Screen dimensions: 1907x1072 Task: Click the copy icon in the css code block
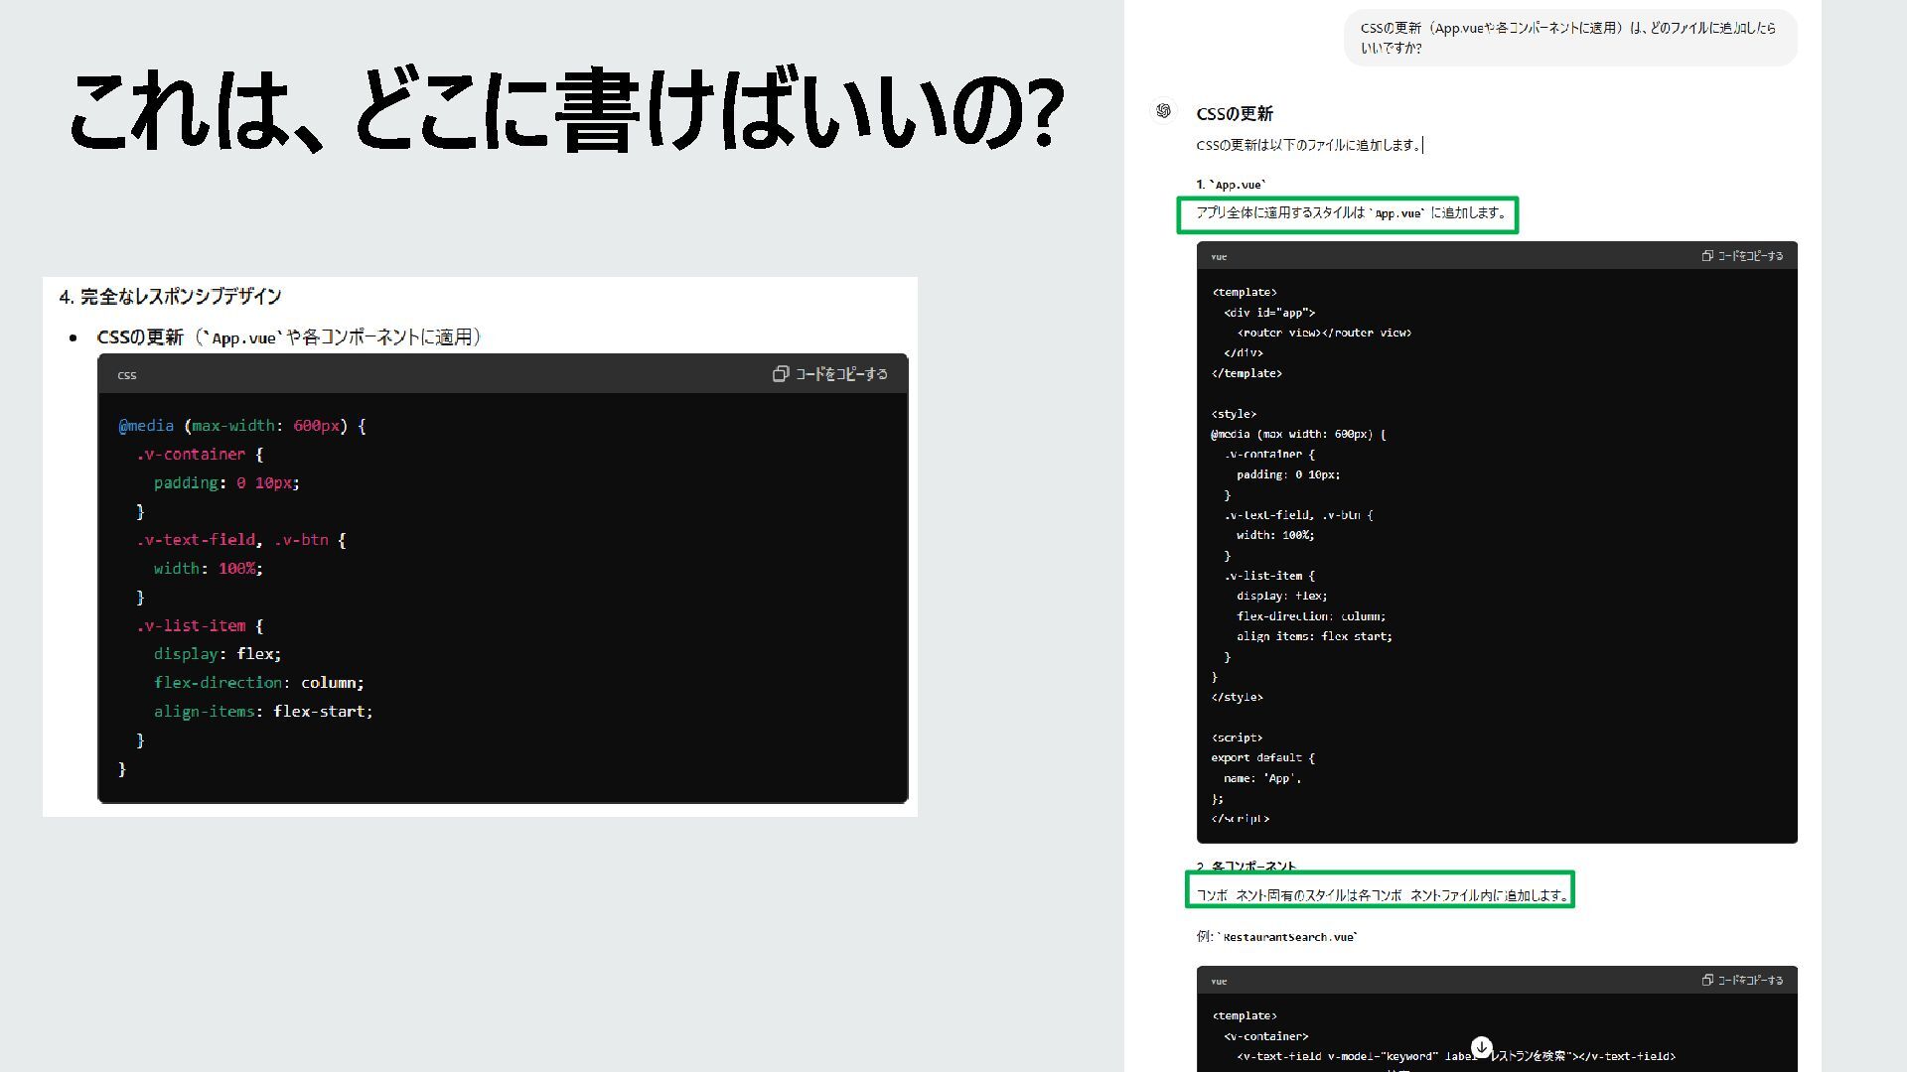(781, 374)
